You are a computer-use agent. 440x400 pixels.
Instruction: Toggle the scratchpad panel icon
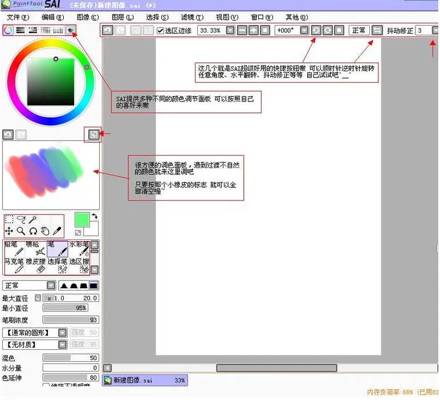pos(70,30)
